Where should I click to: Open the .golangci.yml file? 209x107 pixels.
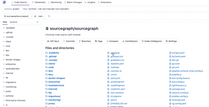(x=117, y=56)
